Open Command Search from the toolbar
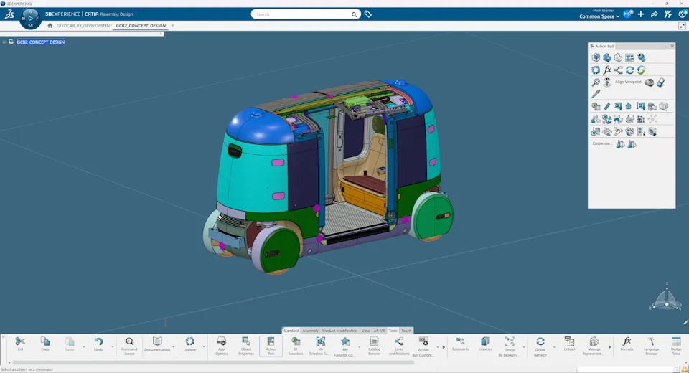The width and height of the screenshot is (689, 373). 129,344
